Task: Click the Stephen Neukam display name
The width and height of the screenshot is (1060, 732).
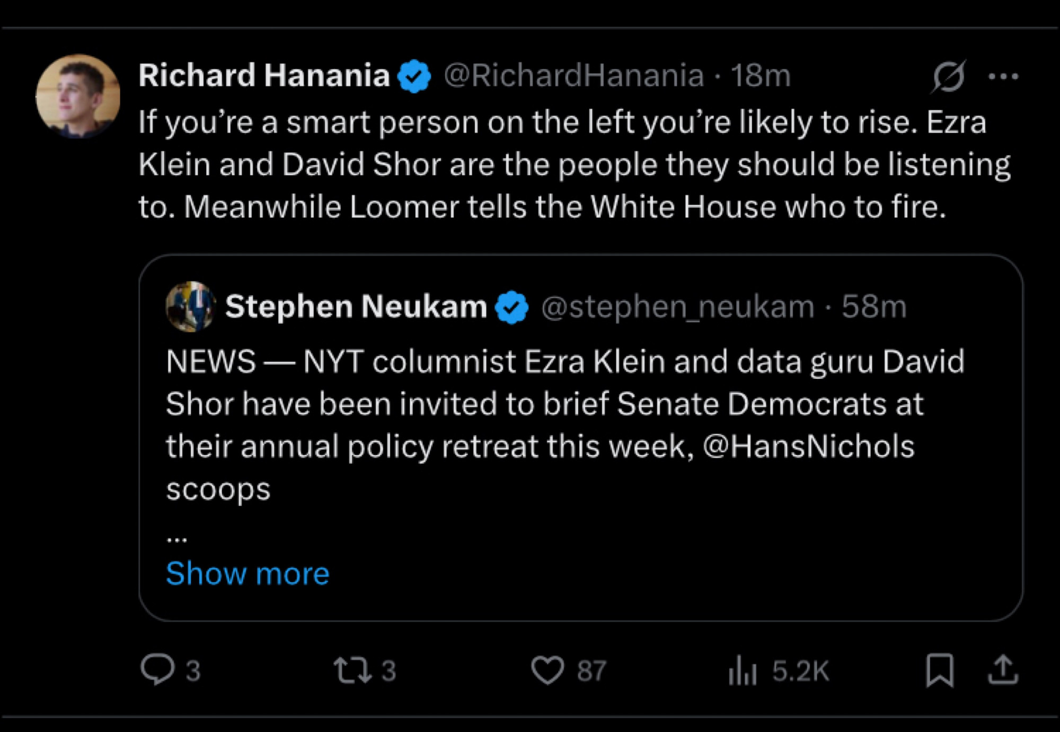Action: point(356,306)
